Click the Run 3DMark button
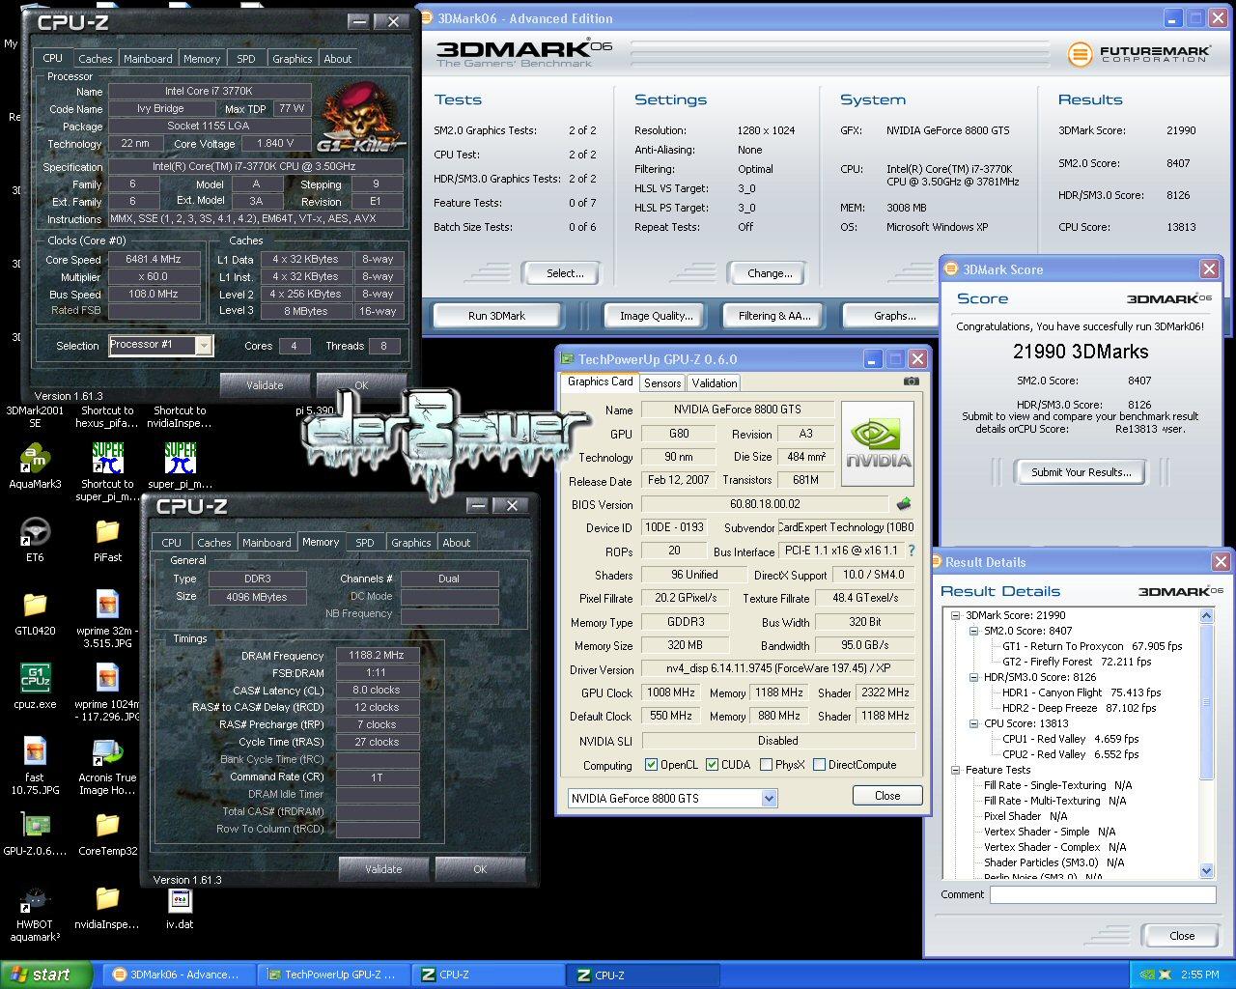 (x=496, y=316)
